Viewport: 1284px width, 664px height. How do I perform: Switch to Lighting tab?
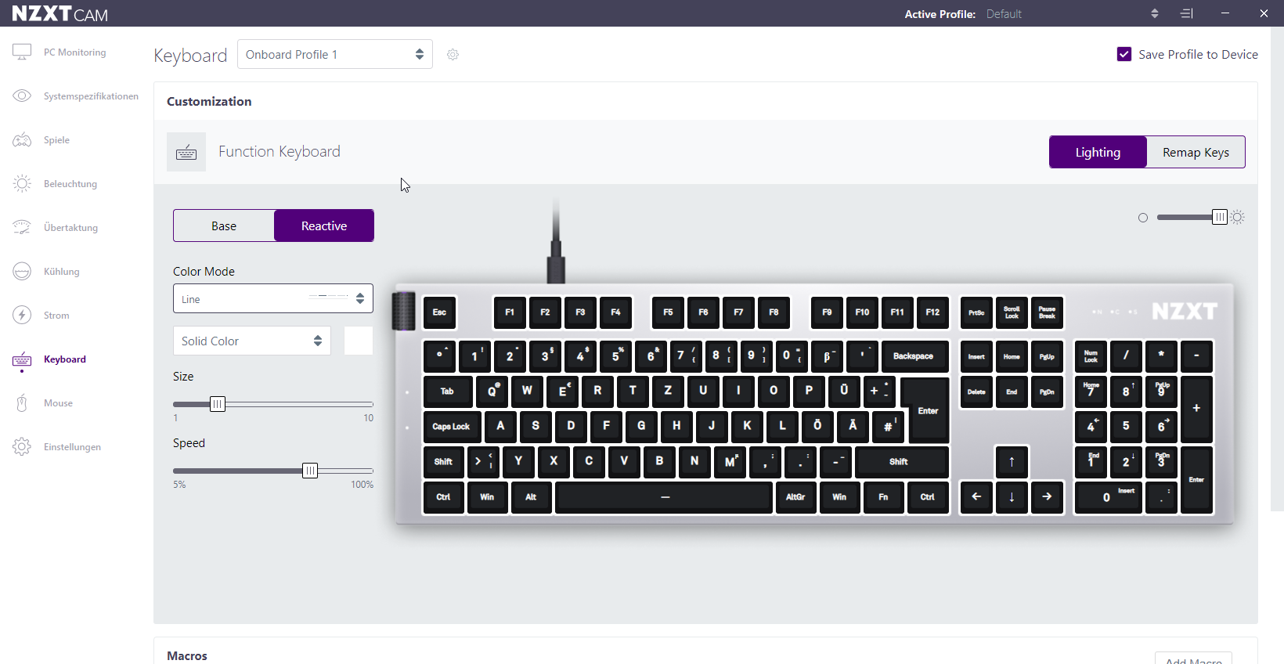click(1098, 152)
